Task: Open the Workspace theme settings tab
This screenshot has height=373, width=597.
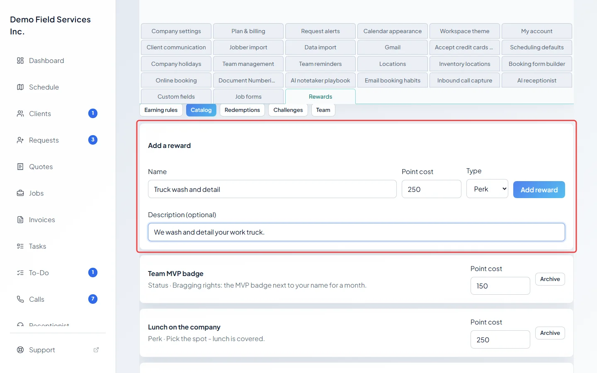Action: coord(465,31)
